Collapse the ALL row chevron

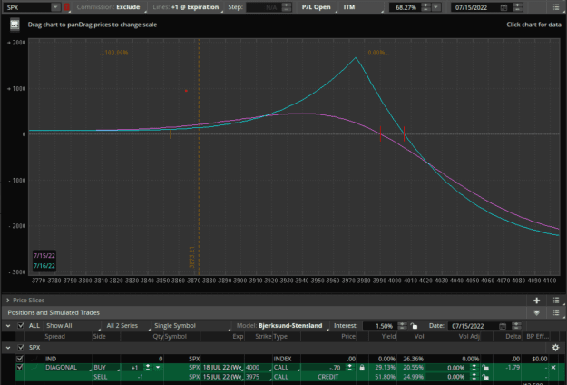[x=8, y=326]
